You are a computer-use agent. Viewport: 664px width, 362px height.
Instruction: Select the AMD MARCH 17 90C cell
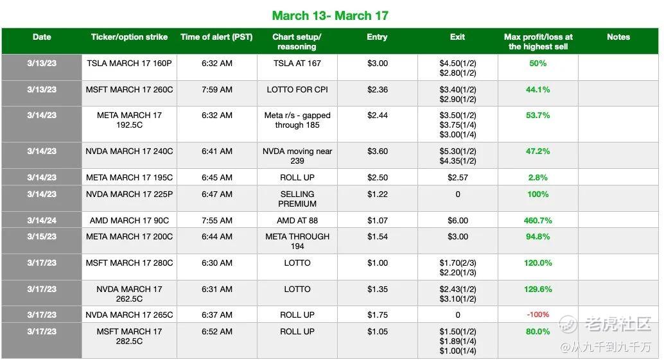[129, 220]
